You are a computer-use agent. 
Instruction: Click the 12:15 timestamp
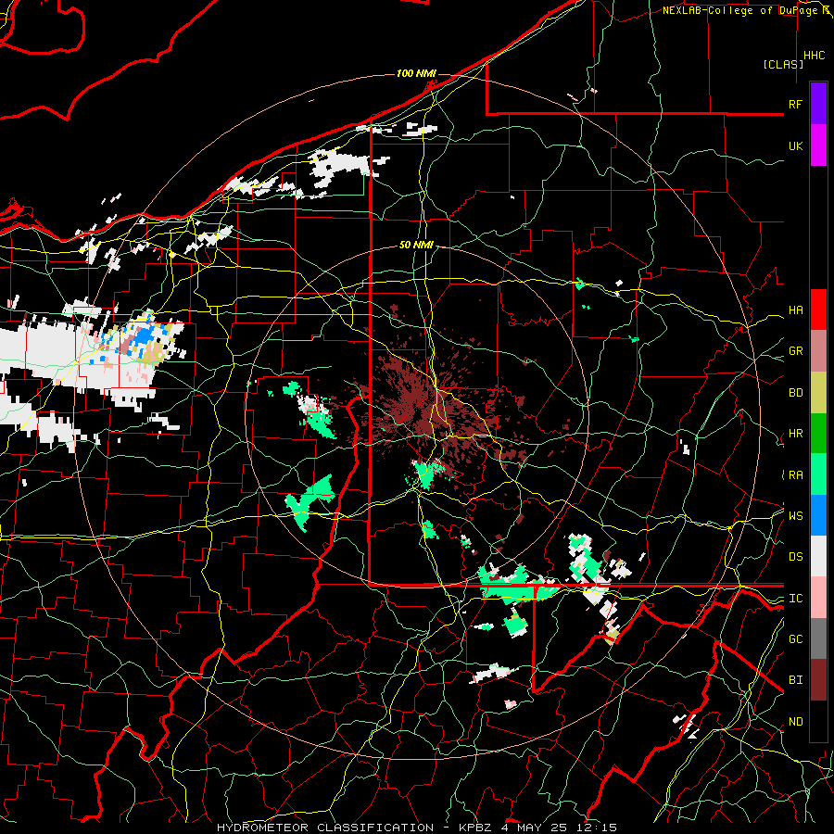point(599,828)
